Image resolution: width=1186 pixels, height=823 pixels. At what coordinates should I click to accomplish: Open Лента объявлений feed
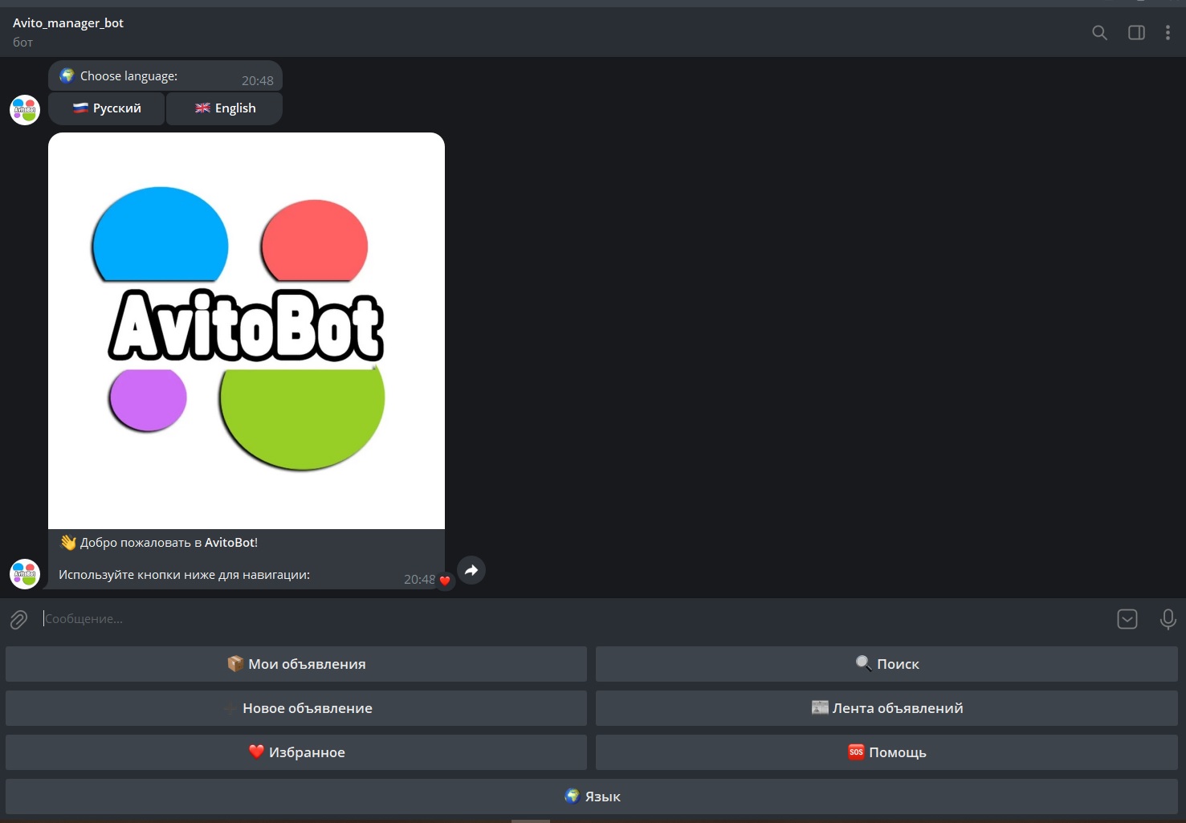pos(886,708)
